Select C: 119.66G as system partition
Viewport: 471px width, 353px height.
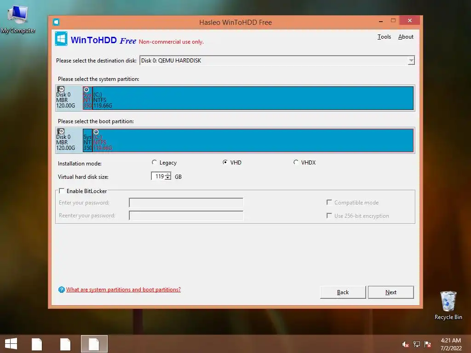tap(253, 98)
